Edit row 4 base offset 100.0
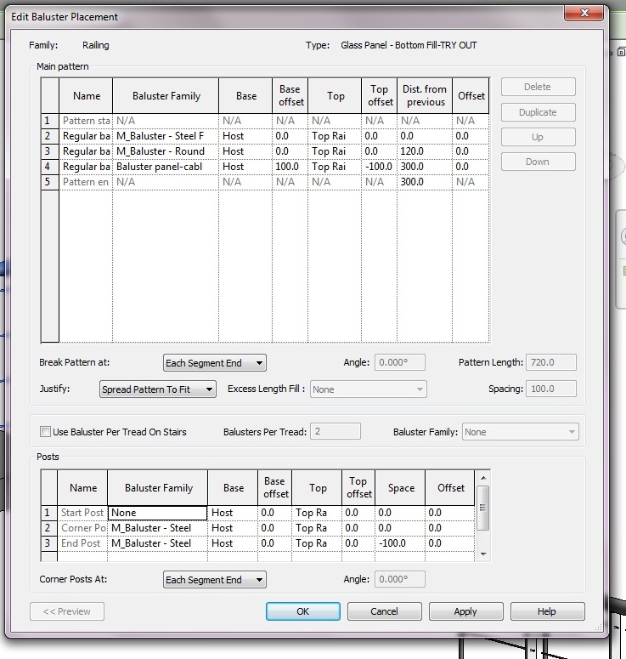626x659 pixels. (x=289, y=167)
